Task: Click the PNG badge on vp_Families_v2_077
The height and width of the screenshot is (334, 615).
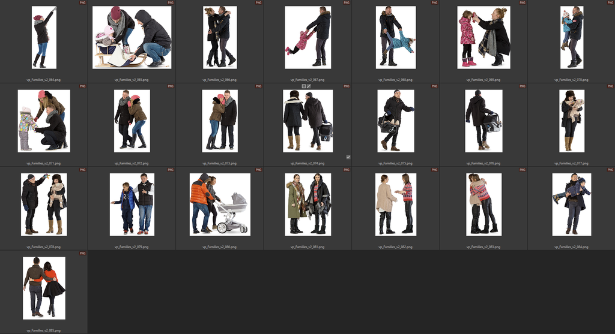Action: click(610, 86)
